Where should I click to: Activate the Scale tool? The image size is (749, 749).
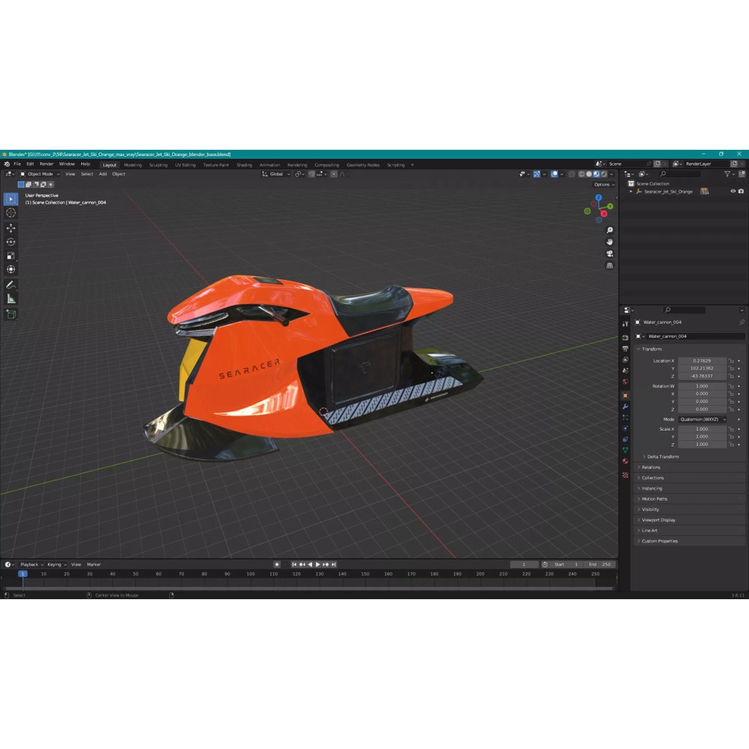11,256
